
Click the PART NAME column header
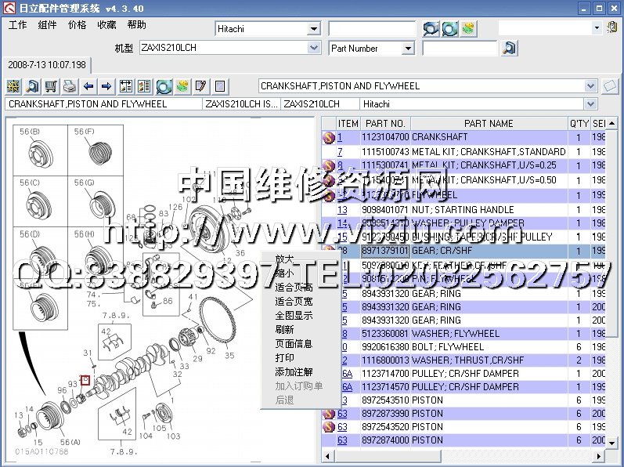(x=489, y=124)
